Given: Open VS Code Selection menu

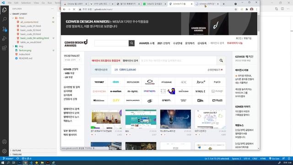Looking at the screenshot, I should pos(26,3).
